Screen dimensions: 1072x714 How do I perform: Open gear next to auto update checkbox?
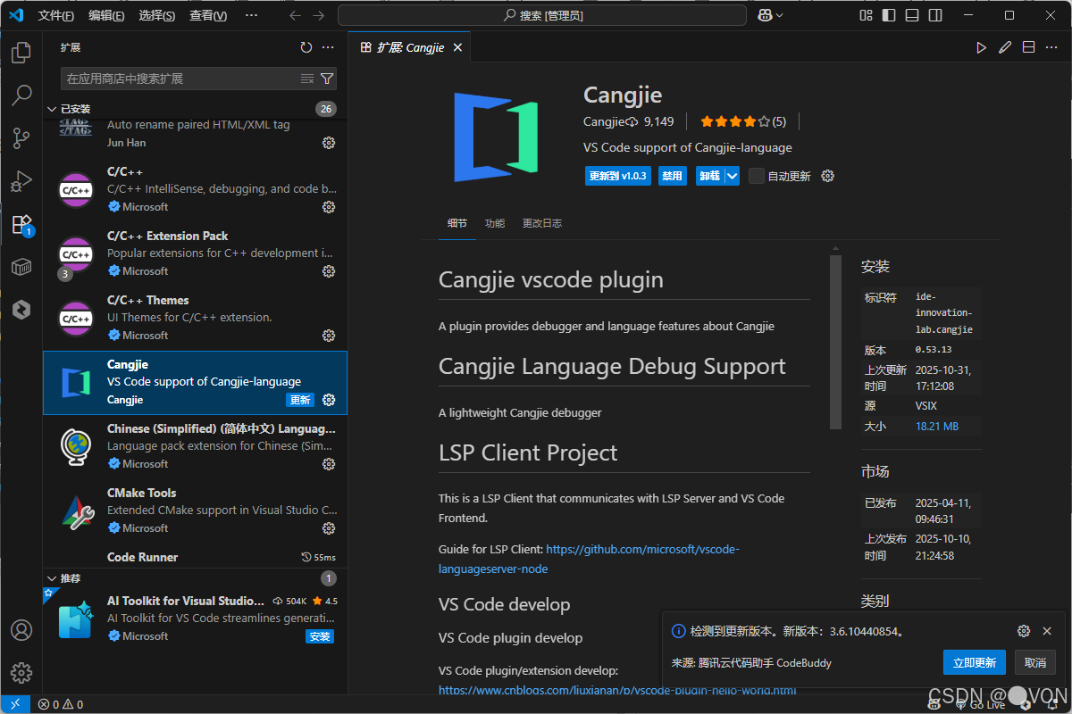[827, 176]
